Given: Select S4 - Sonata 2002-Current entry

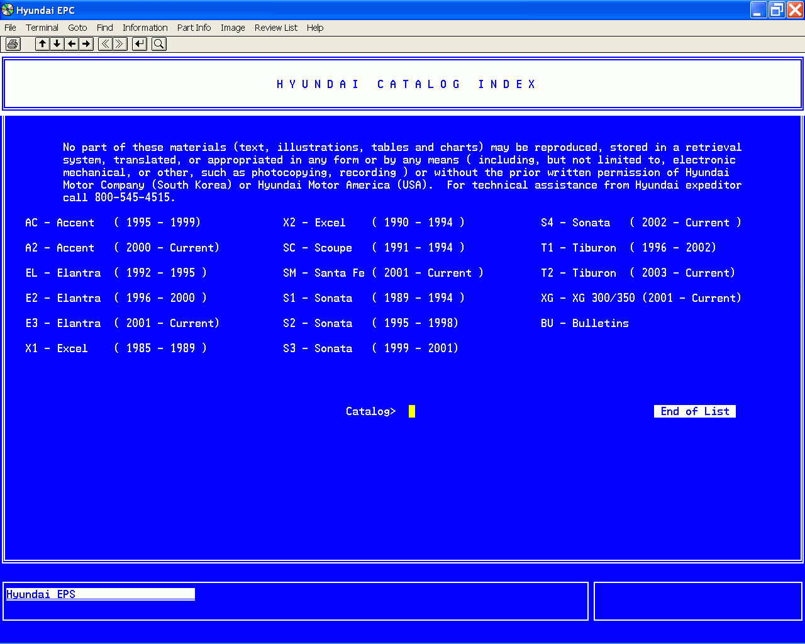Looking at the screenshot, I should pyautogui.click(x=641, y=223).
